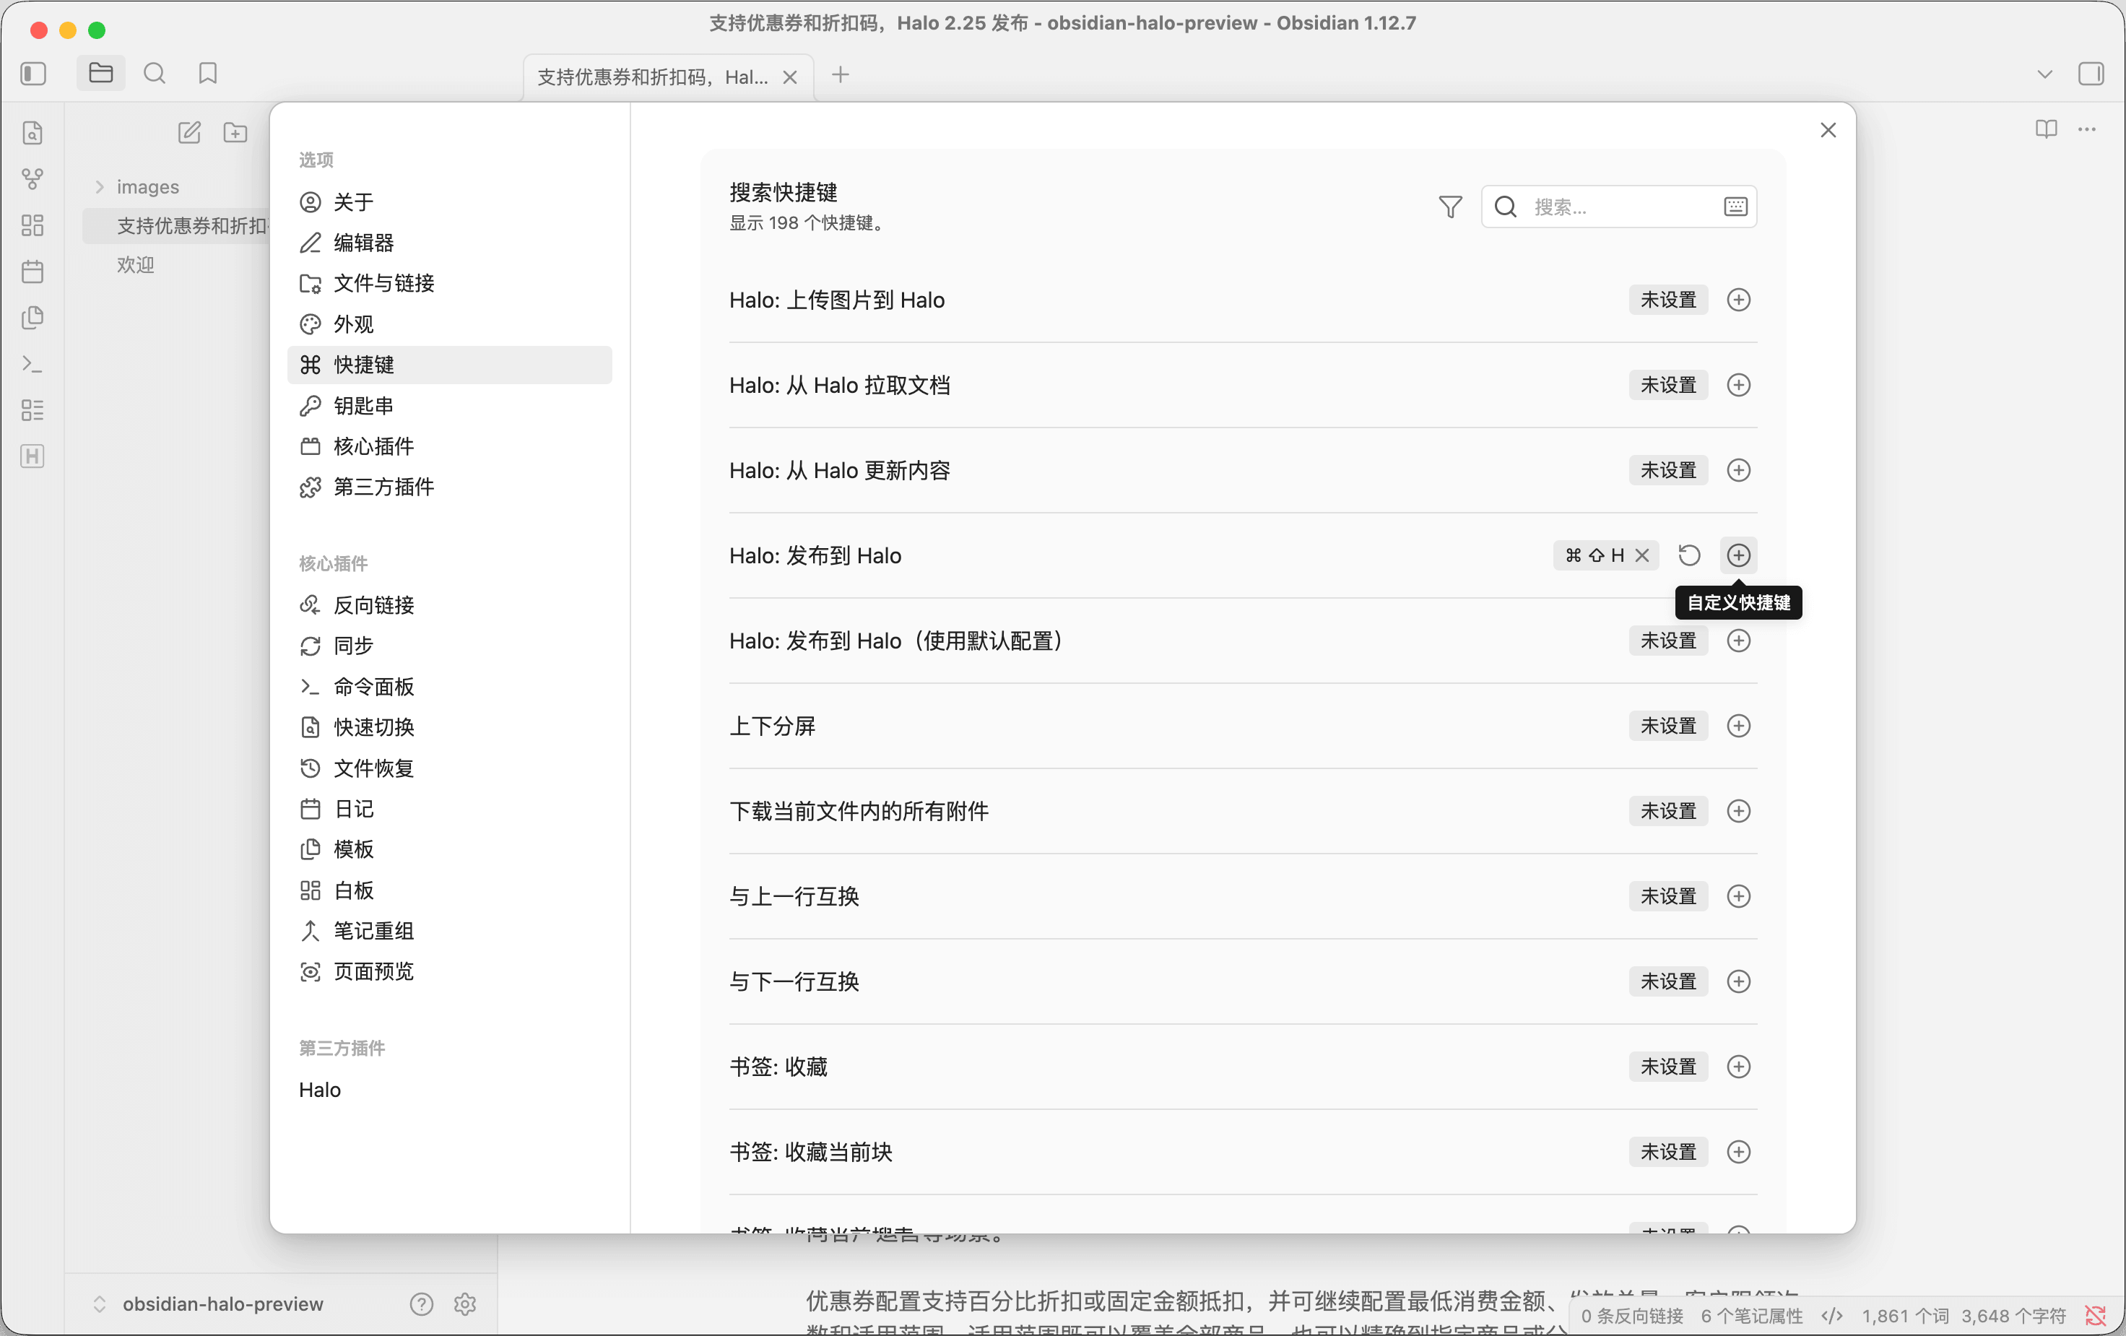Screen dimensions: 2126x1336
Task: Open 核心插件 settings section
Action: 449,447
